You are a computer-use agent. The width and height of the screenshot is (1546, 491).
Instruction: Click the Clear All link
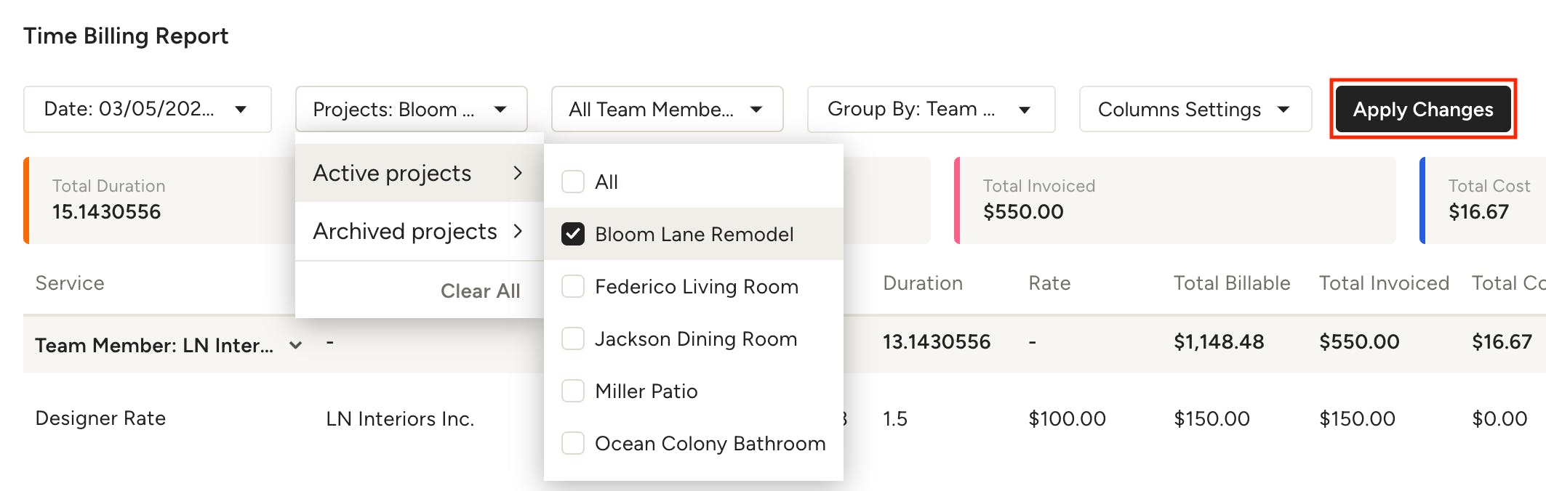click(x=480, y=291)
